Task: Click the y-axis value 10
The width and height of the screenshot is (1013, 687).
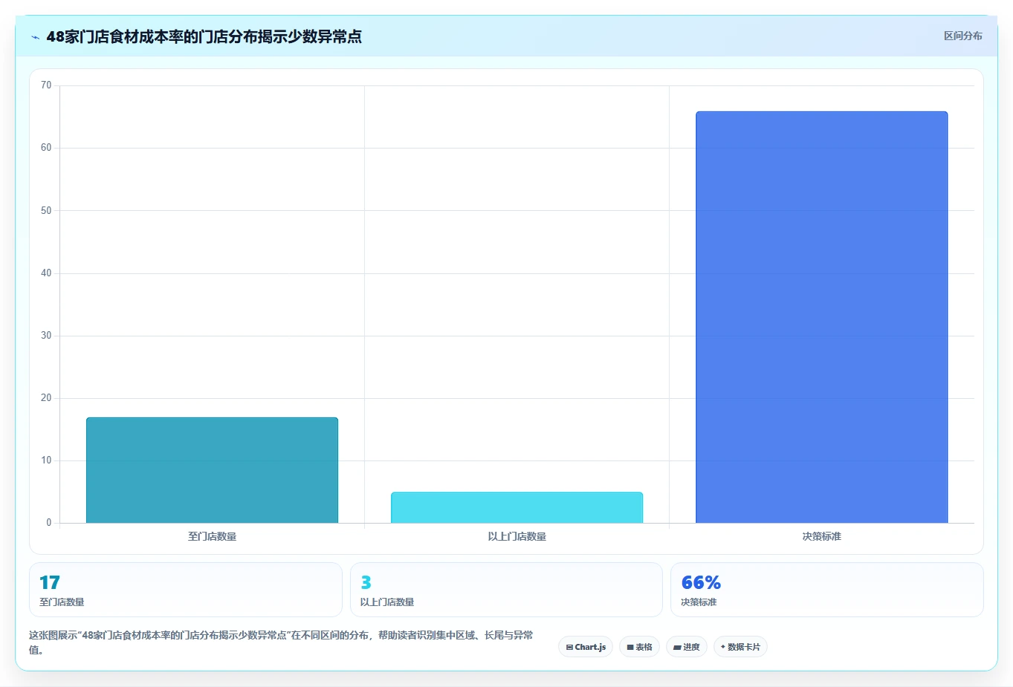Action: click(x=46, y=460)
